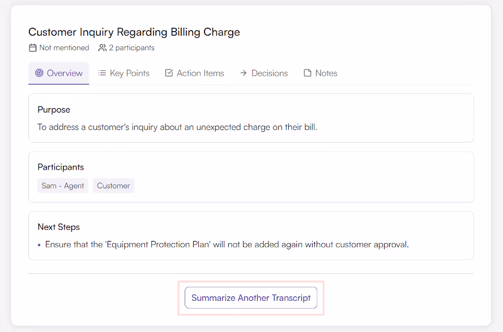The height and width of the screenshot is (332, 503).
Task: Select the Customer participant chip
Action: [x=113, y=186]
